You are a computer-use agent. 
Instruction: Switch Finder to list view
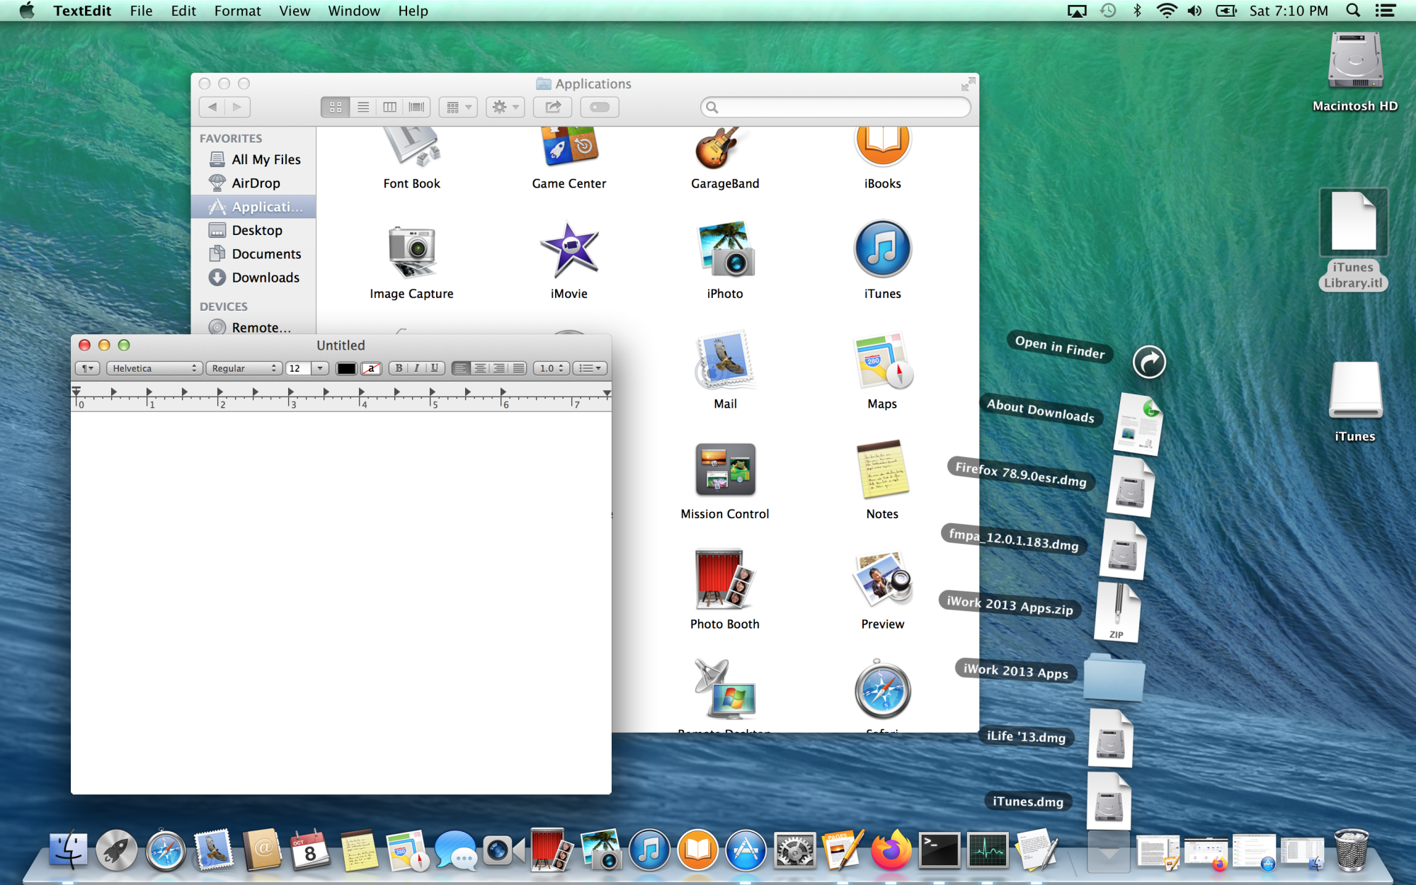click(362, 107)
